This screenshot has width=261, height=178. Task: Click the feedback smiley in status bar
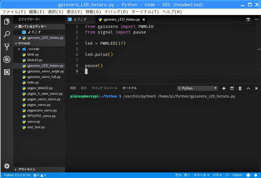click(248, 175)
